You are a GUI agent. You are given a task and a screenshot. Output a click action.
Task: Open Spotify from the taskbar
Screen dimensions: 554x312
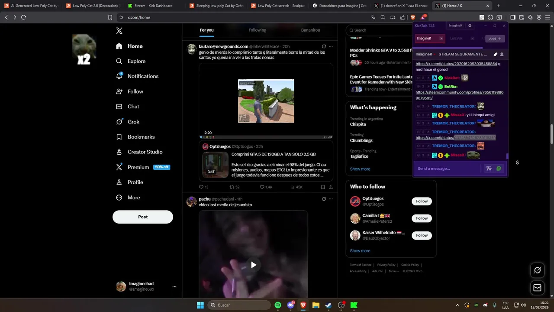(278, 305)
